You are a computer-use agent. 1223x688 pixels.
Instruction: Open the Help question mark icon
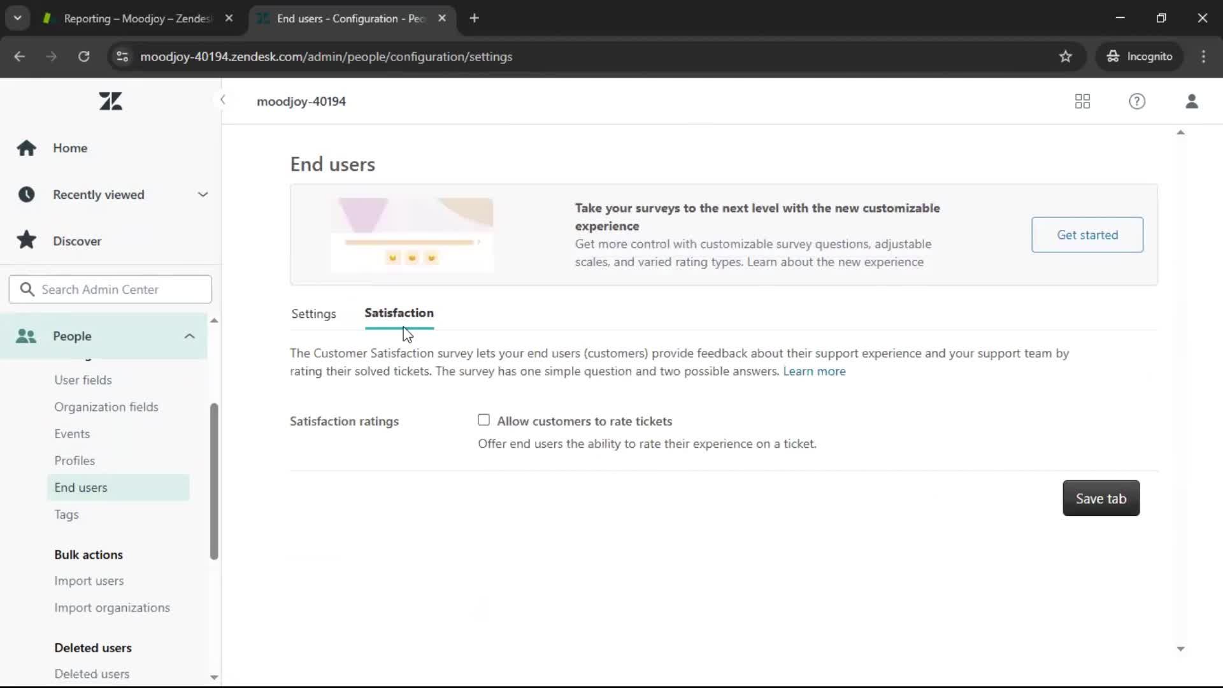[x=1137, y=101]
